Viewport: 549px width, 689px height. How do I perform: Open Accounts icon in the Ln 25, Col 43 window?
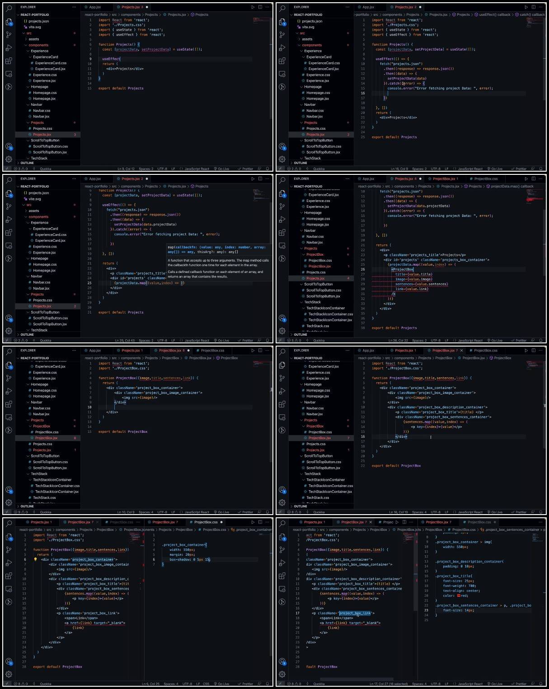coord(9,318)
